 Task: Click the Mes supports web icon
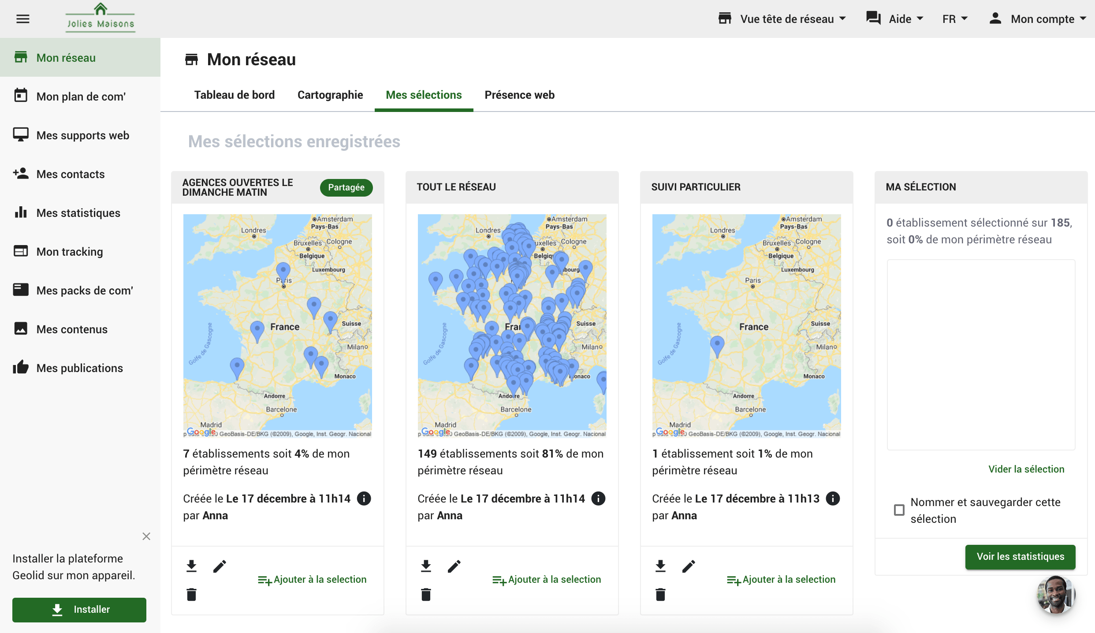[20, 134]
